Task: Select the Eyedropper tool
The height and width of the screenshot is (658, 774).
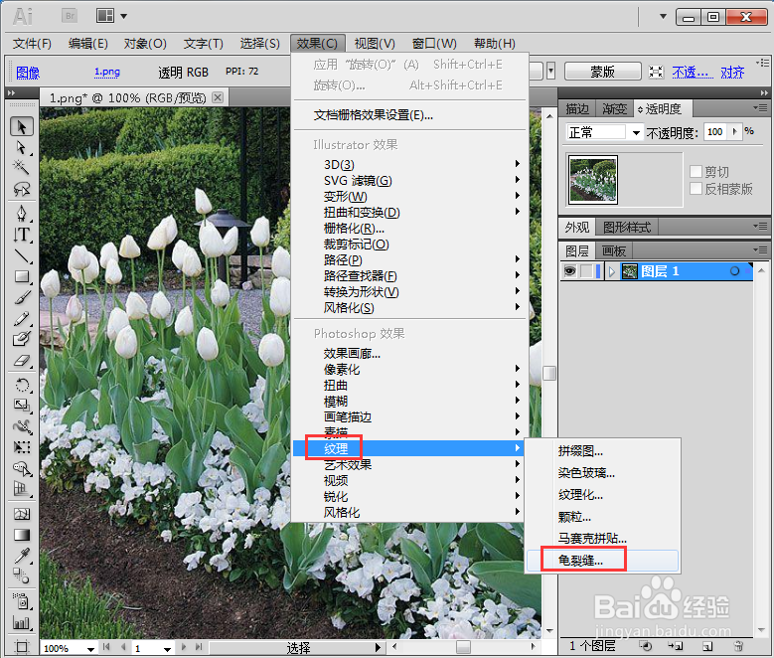Action: coord(21,556)
